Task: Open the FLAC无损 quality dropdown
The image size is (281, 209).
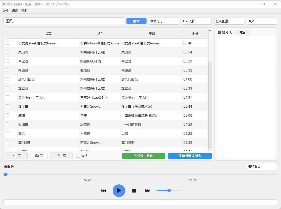Action: pos(196,21)
